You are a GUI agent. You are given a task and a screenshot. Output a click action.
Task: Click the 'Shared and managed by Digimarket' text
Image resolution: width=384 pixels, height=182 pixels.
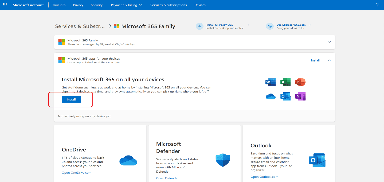click(x=101, y=44)
